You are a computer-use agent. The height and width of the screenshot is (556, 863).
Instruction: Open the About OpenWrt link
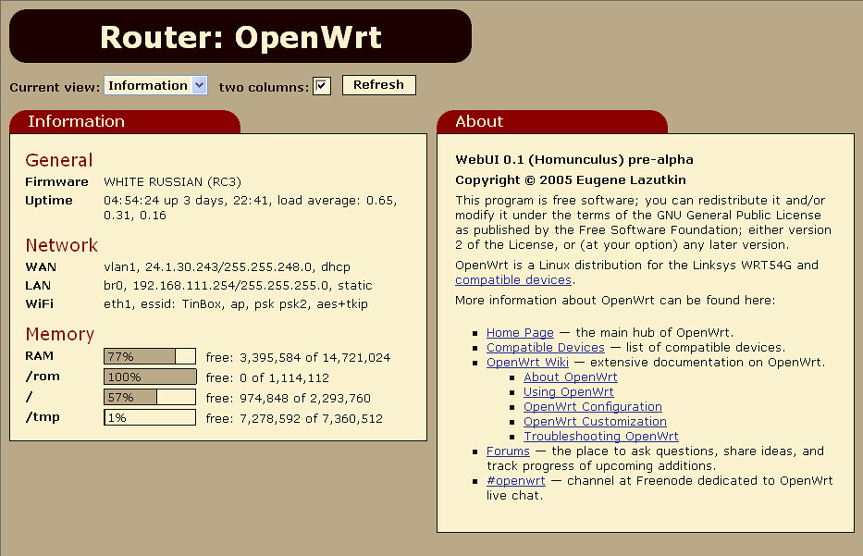point(570,377)
